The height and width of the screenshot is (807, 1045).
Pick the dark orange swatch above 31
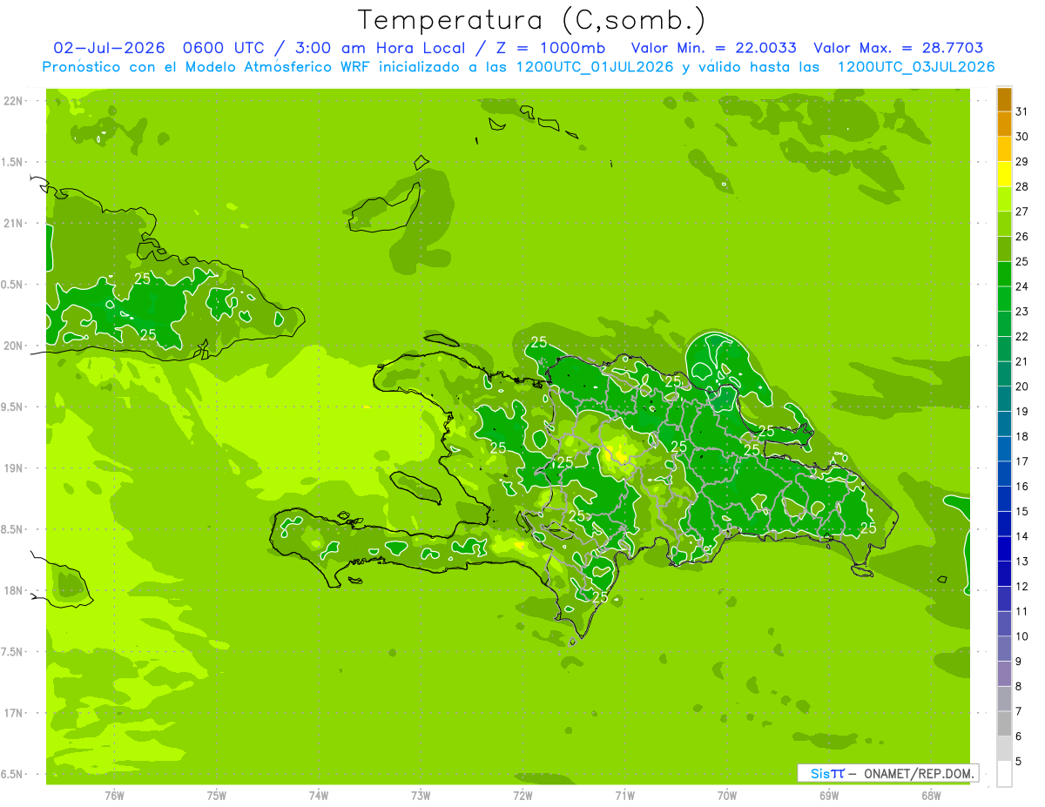click(x=1004, y=100)
